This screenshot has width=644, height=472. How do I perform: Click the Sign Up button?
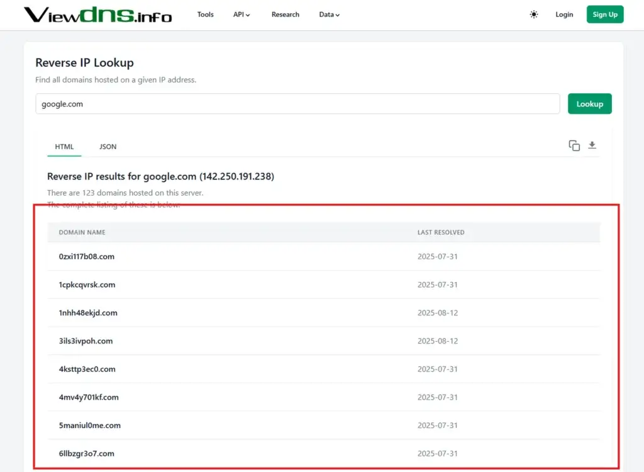(604, 14)
